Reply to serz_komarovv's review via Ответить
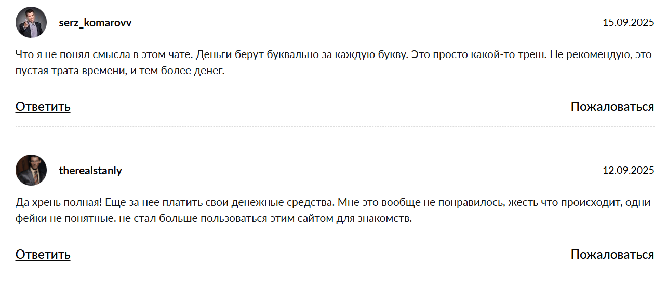The image size is (667, 293). point(43,107)
